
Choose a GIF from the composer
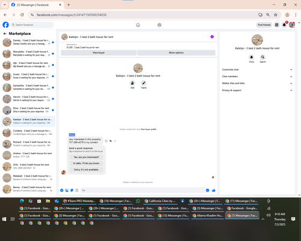pos(77,190)
